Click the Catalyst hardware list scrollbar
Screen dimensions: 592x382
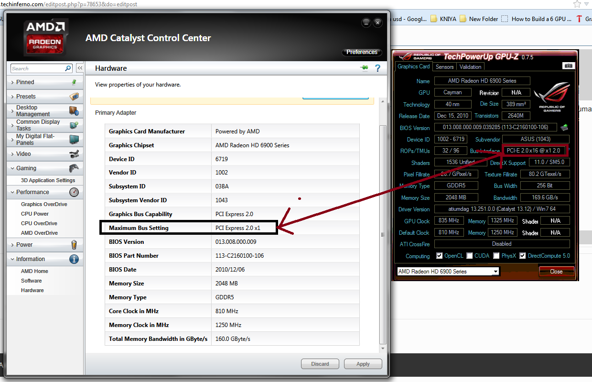tap(382, 234)
